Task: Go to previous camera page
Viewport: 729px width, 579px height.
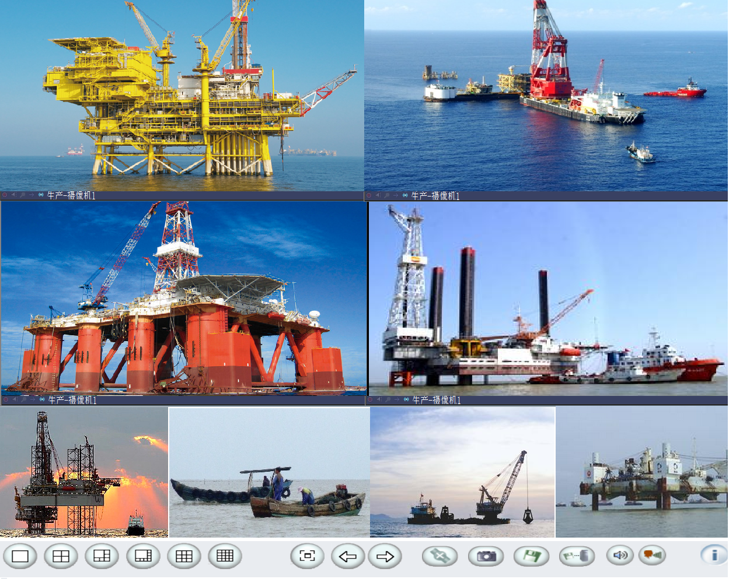Action: (x=348, y=556)
